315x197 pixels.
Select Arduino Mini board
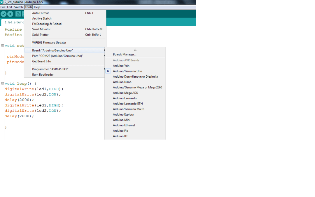click(135, 120)
